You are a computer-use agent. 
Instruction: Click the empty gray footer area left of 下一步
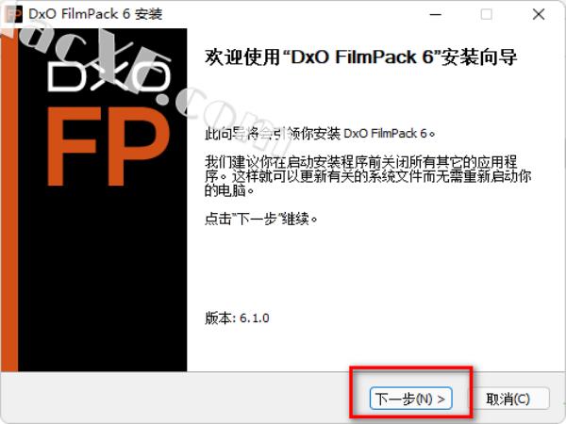click(x=175, y=399)
